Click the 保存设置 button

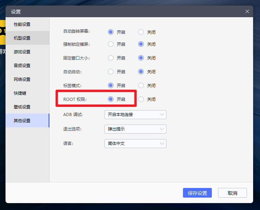[x=197, y=193]
